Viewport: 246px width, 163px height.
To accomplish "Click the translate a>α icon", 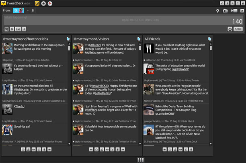I will click(x=18, y=29).
